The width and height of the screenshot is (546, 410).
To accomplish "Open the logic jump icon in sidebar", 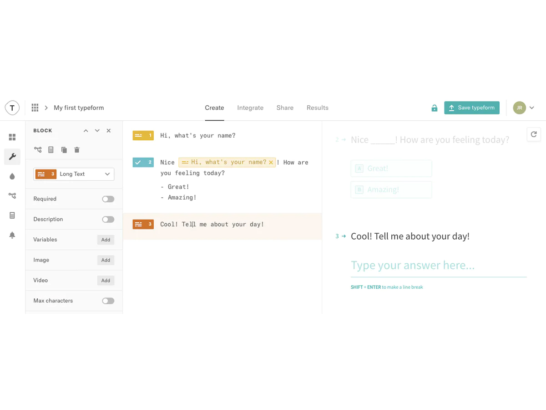I will point(12,196).
